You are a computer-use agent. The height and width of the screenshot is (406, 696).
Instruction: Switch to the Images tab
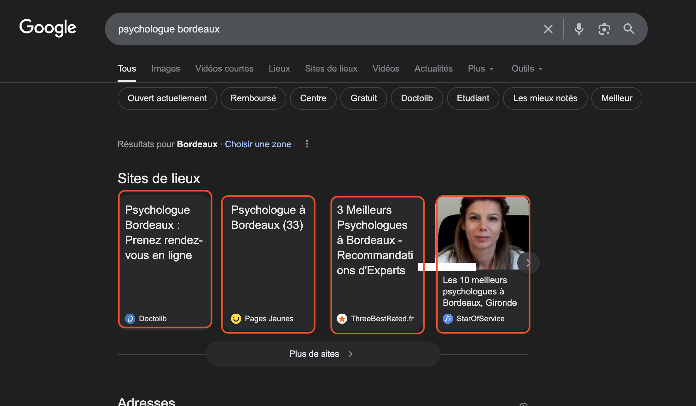point(165,69)
